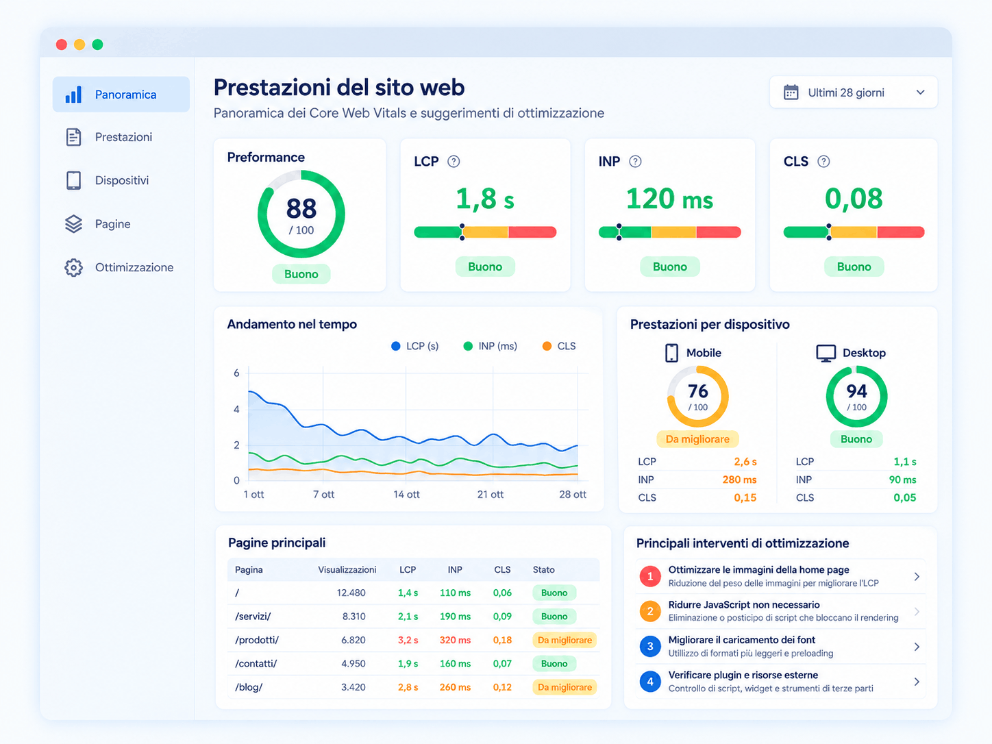Toggle CLS series in chart legend

pyautogui.click(x=558, y=346)
